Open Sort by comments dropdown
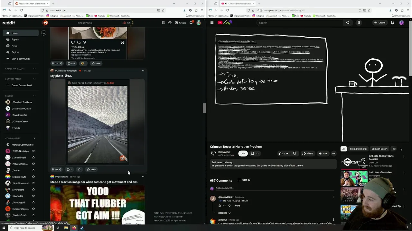This screenshot has width=412, height=231. pos(244,180)
